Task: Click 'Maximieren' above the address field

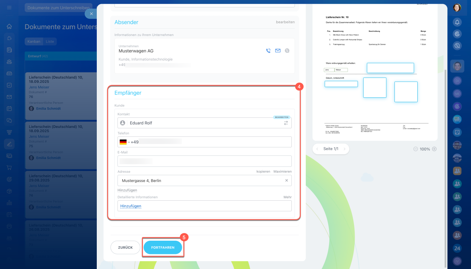Action: 283,172
